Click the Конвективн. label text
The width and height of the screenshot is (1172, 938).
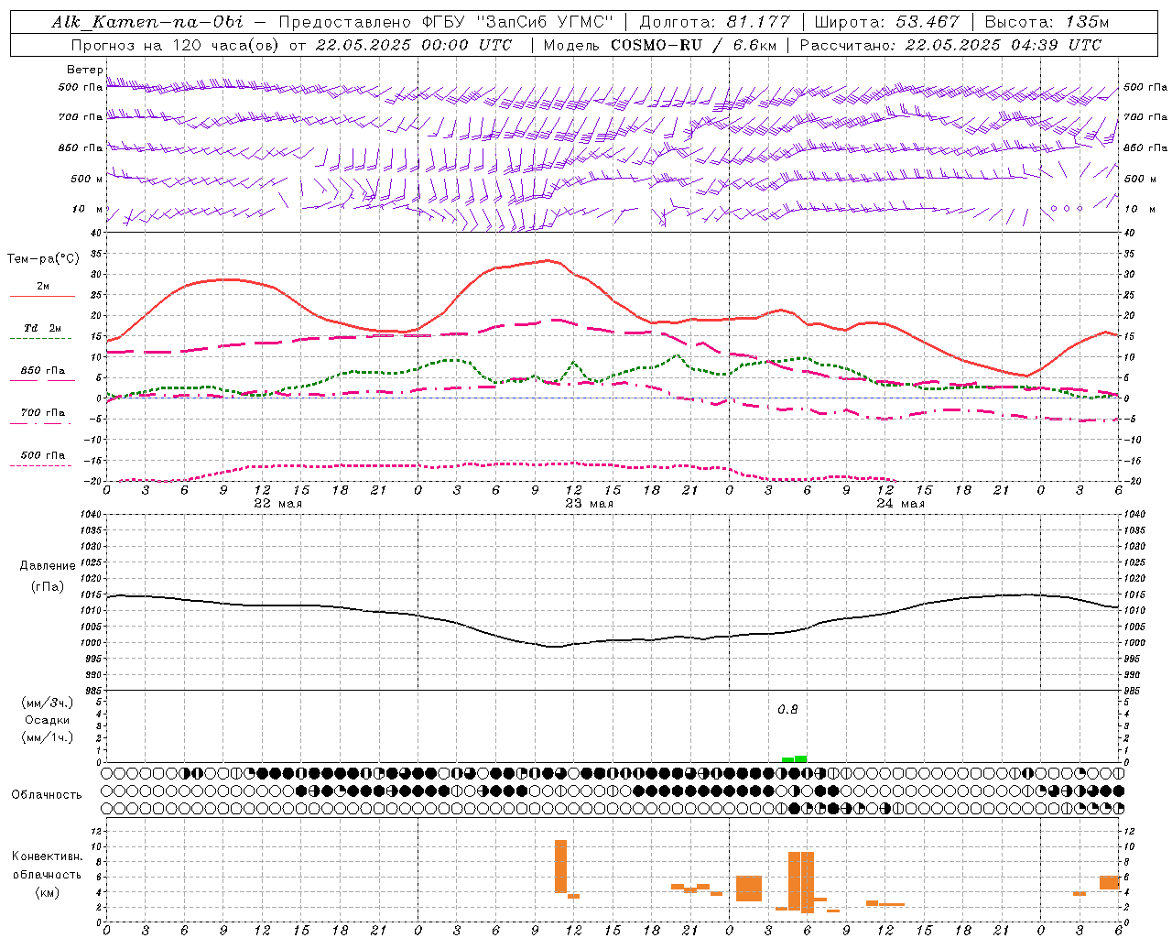coord(47,856)
